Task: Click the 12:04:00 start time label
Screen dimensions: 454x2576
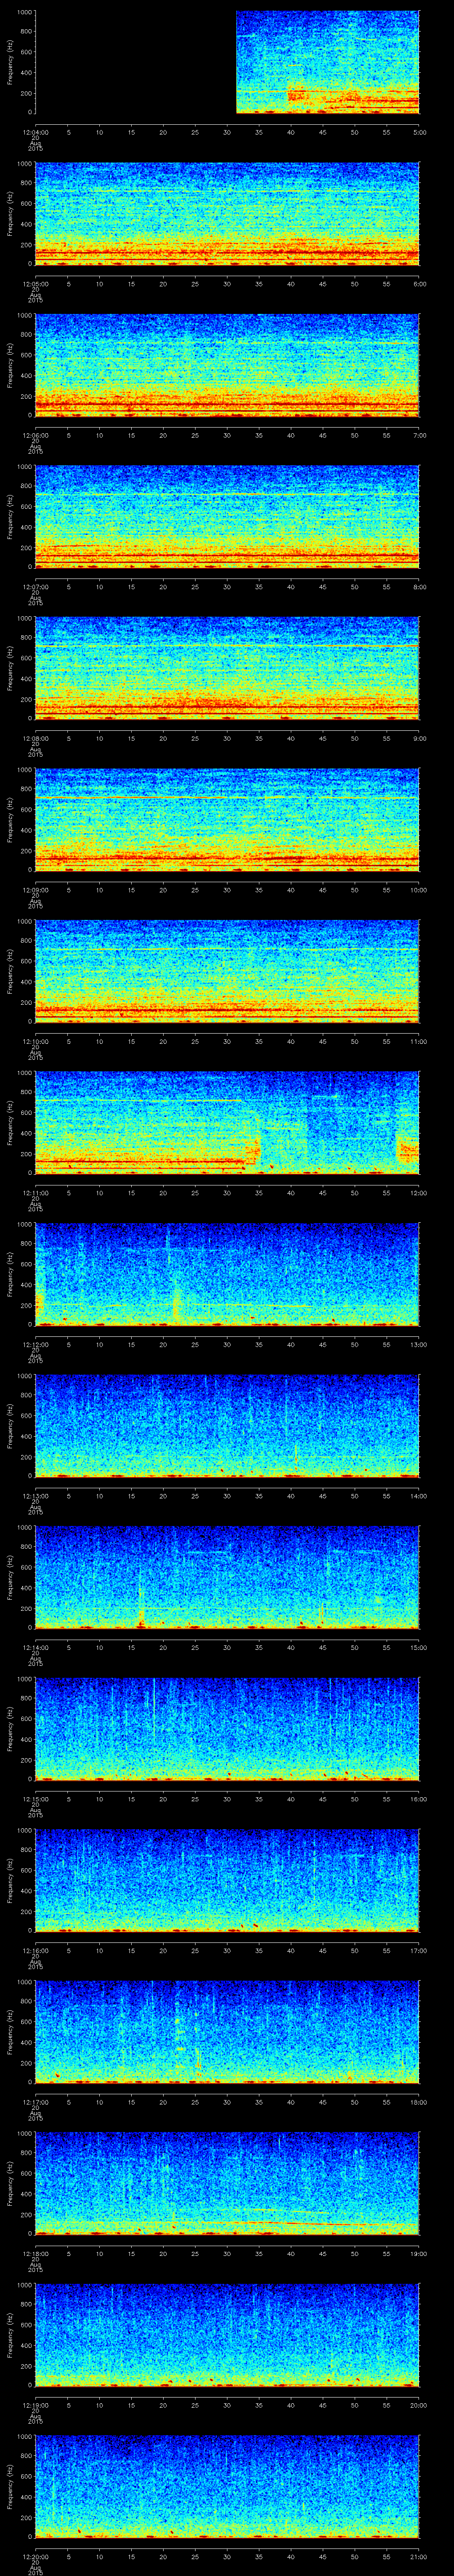Action: coord(35,131)
